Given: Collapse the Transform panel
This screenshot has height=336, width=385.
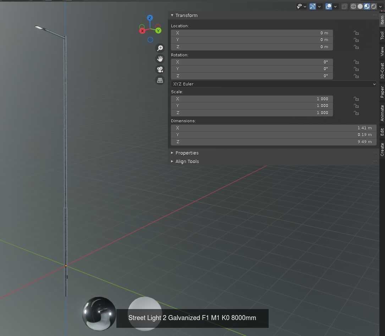Looking at the screenshot, I should click(172, 15).
